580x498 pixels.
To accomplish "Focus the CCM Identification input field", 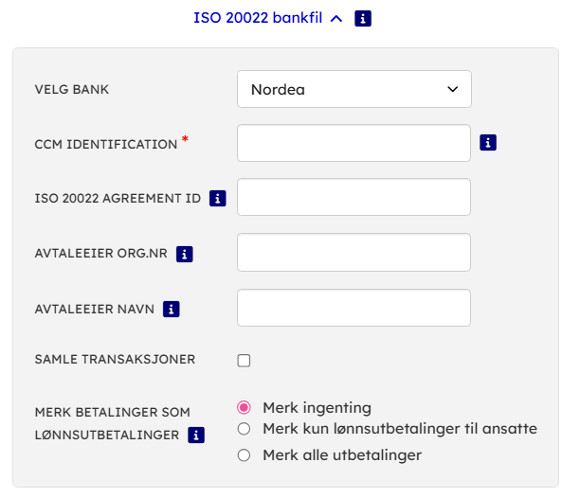I will pyautogui.click(x=353, y=143).
